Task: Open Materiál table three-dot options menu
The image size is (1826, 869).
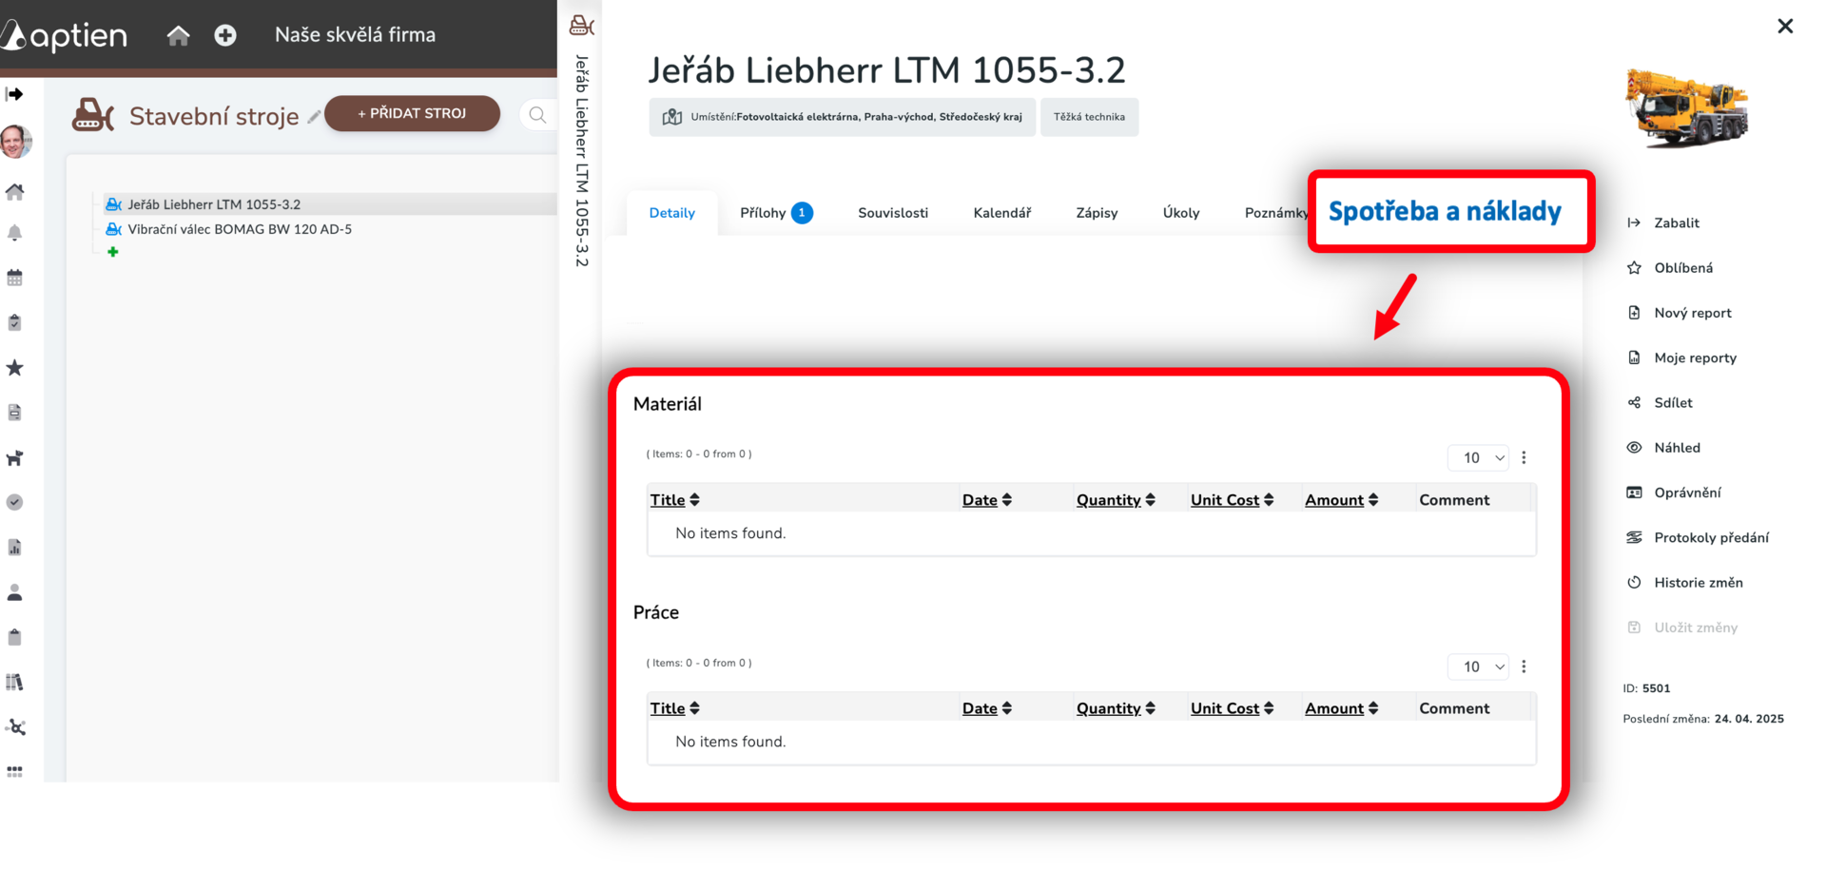Action: coord(1524,457)
